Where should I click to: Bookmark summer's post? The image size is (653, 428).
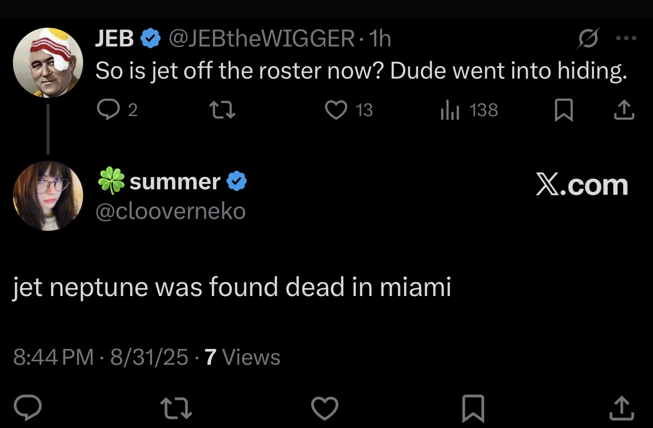(473, 407)
